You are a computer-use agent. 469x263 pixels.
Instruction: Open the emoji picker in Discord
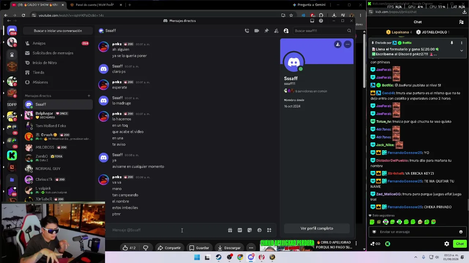click(259, 230)
